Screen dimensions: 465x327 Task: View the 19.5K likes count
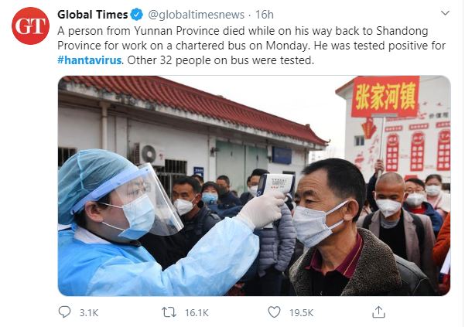coord(301,313)
